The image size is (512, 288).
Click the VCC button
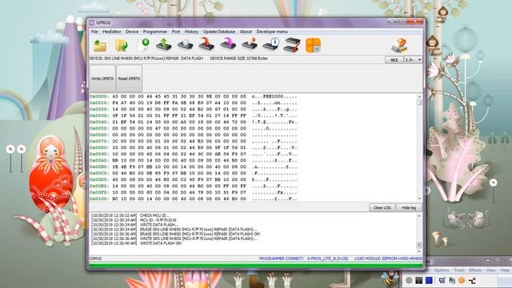click(394, 60)
